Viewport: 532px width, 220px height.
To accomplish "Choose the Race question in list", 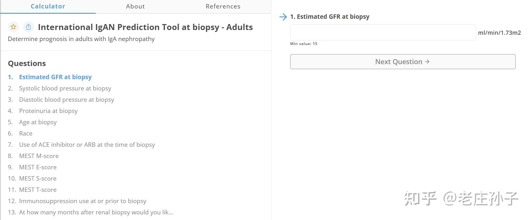I will click(x=26, y=133).
